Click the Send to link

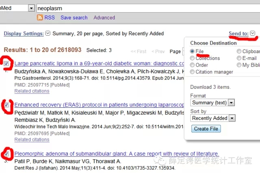pyautogui.click(x=238, y=33)
